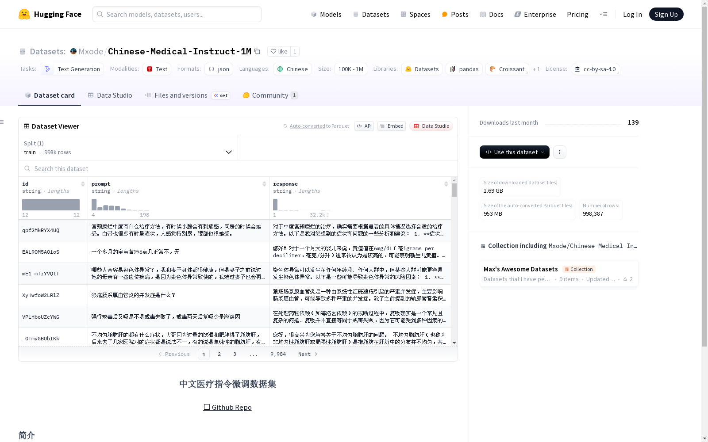Open the Files and versions tab

(x=187, y=95)
